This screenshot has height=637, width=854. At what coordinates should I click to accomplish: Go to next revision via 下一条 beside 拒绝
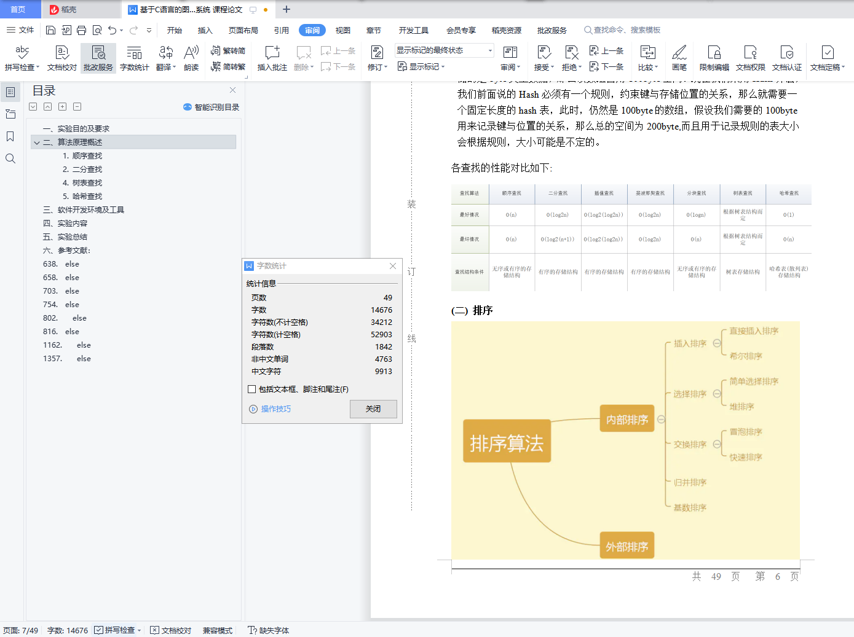(606, 66)
